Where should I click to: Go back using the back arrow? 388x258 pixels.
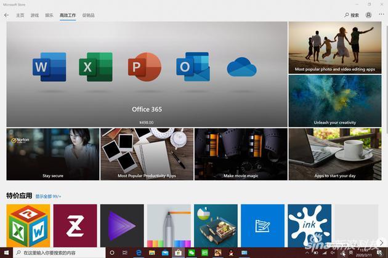coord(6,15)
